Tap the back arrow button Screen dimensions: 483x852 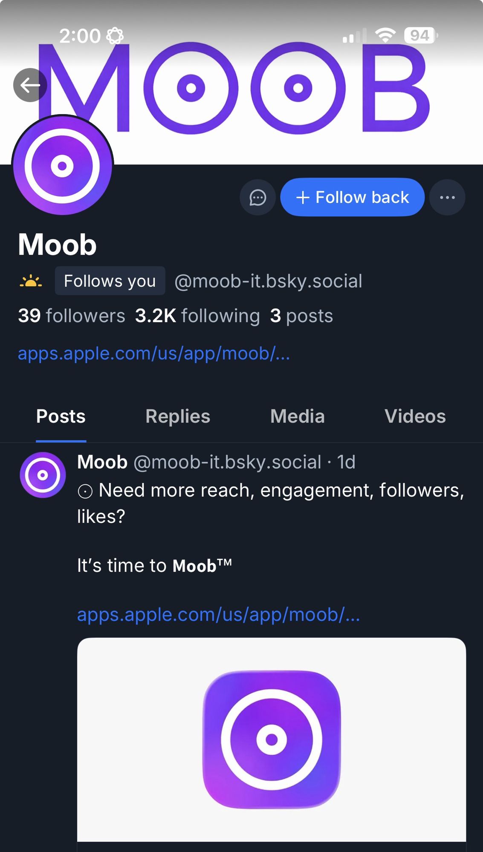[x=30, y=85]
